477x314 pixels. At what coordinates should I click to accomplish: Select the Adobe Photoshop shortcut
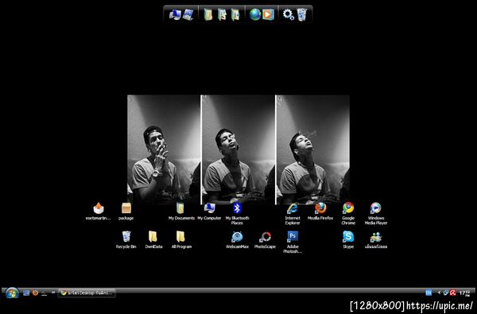[x=293, y=242]
